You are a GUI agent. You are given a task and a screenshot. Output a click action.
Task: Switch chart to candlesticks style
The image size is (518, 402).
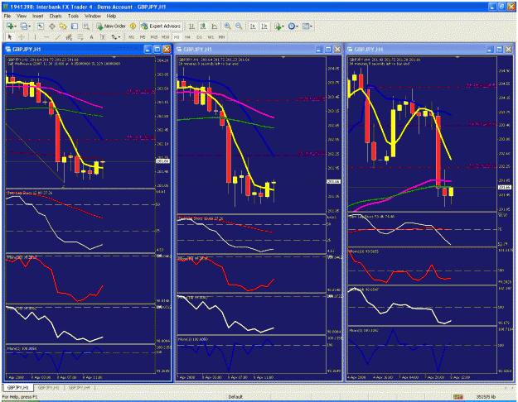(x=203, y=26)
